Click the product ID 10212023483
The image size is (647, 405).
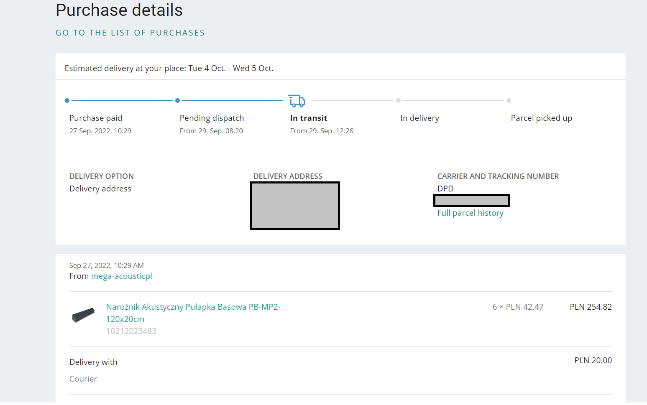(131, 331)
